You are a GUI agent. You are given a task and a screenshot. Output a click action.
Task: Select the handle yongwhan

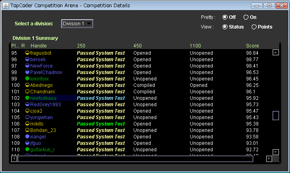tap(41, 117)
